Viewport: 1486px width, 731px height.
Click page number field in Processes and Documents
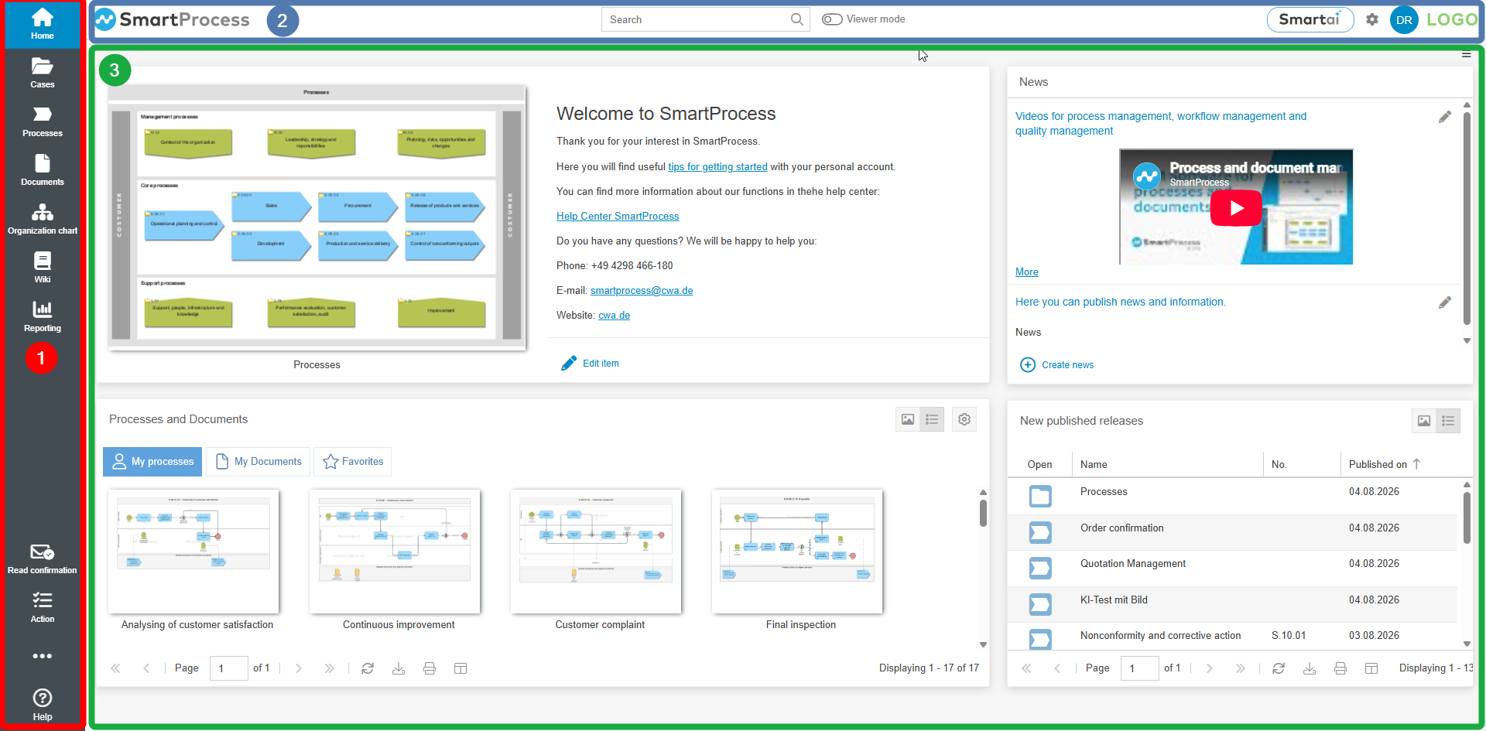pyautogui.click(x=229, y=668)
